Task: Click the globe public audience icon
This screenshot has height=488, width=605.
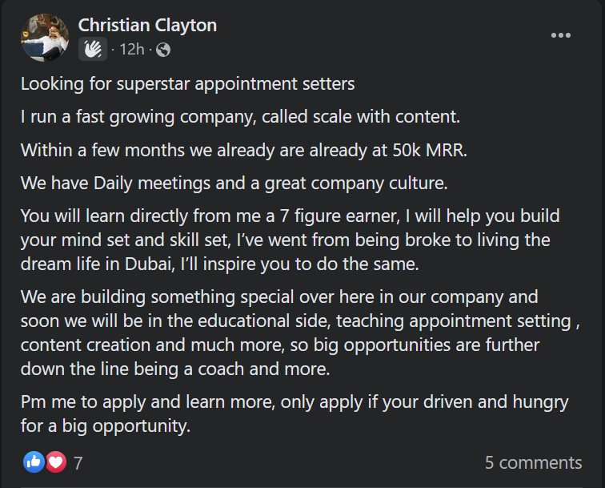Action: [163, 50]
